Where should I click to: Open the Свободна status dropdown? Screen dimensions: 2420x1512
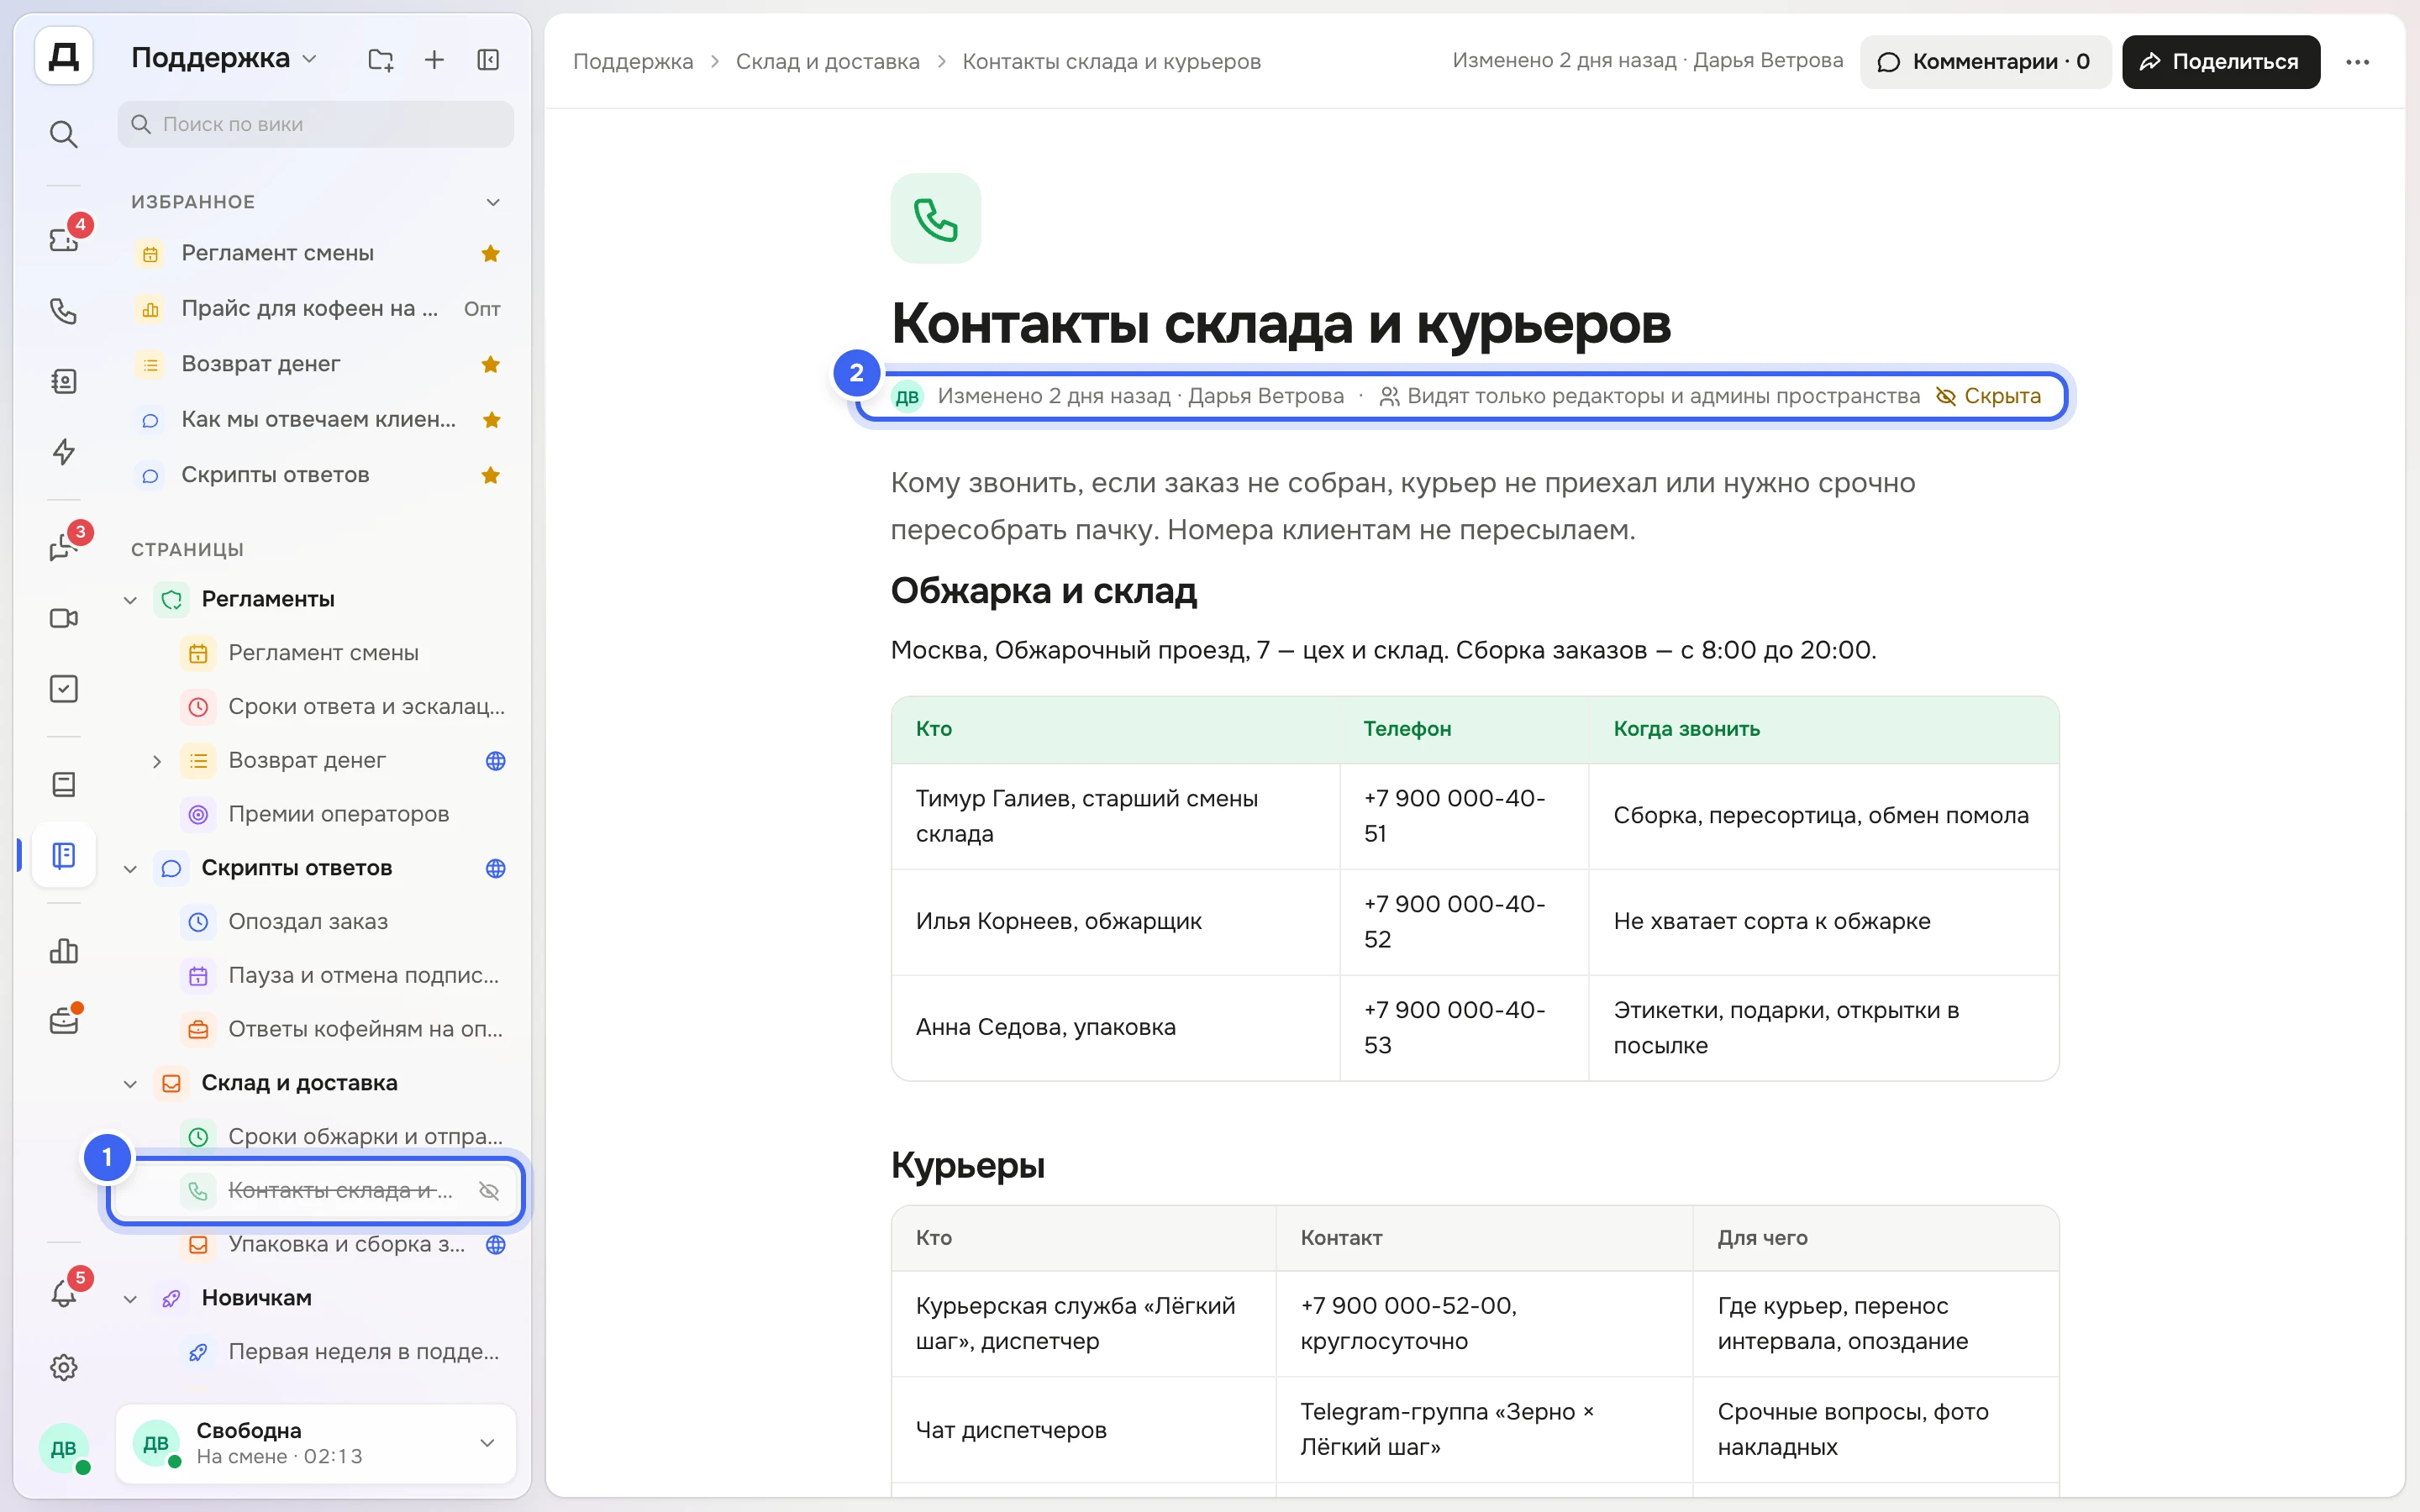click(x=316, y=1443)
